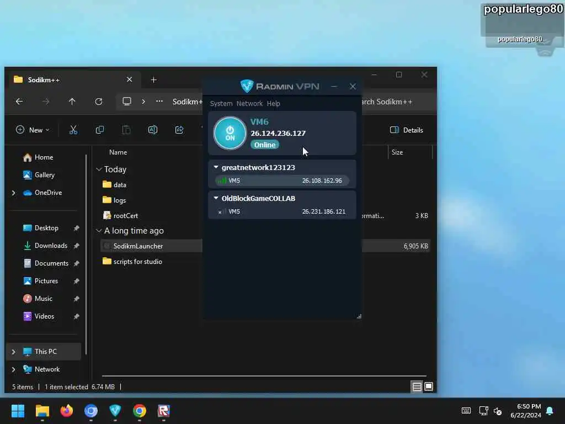Open the Desktop quick access folder
565x424 pixels.
(41, 228)
